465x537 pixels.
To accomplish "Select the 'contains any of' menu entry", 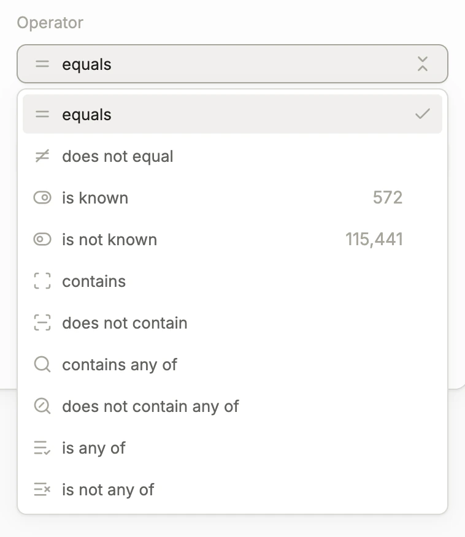I will (x=120, y=364).
